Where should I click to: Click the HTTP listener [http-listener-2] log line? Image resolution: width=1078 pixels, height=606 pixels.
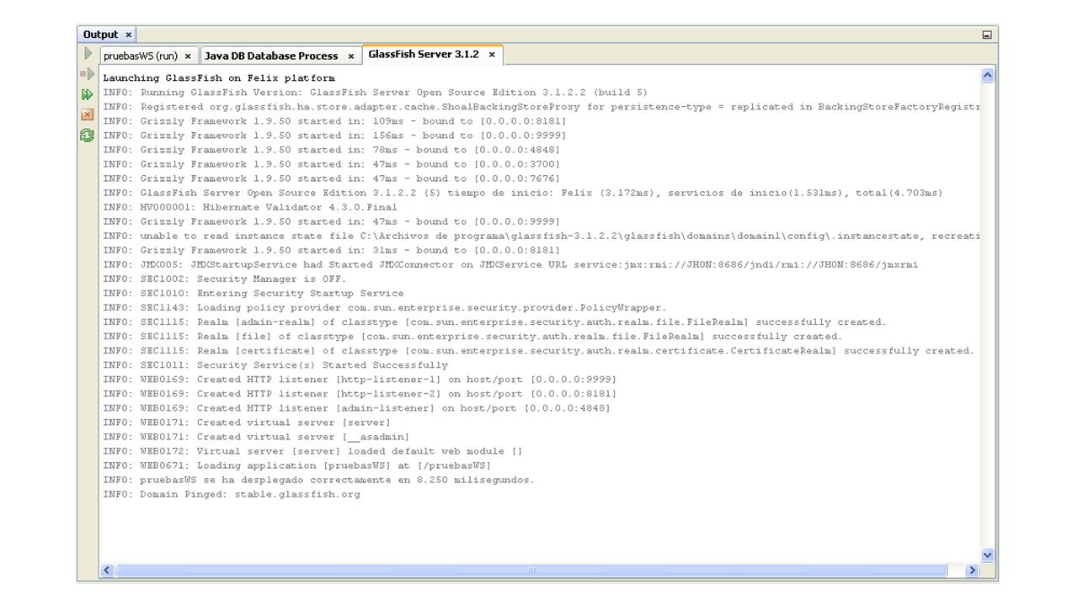[x=360, y=393]
